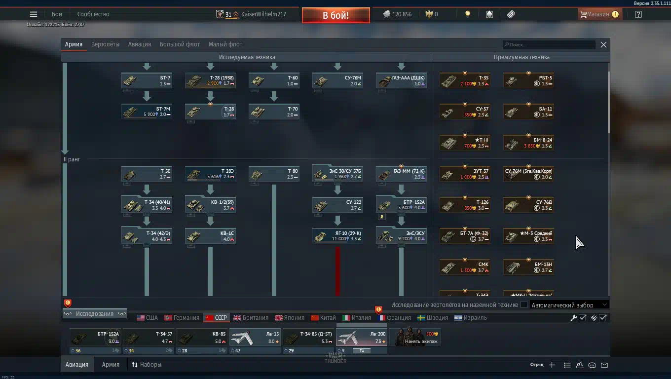Open the hamburger main menu
Screen dimensions: 671x379
(34, 14)
